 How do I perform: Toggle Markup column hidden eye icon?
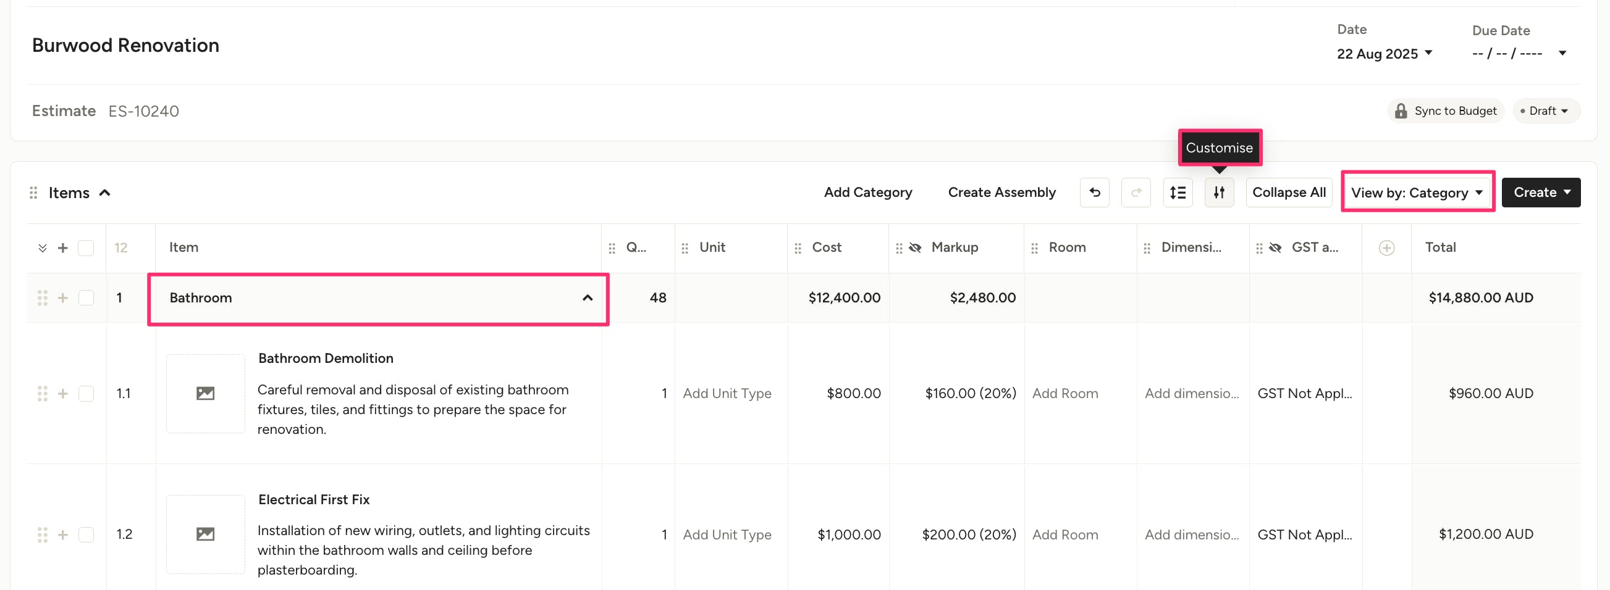(x=915, y=248)
